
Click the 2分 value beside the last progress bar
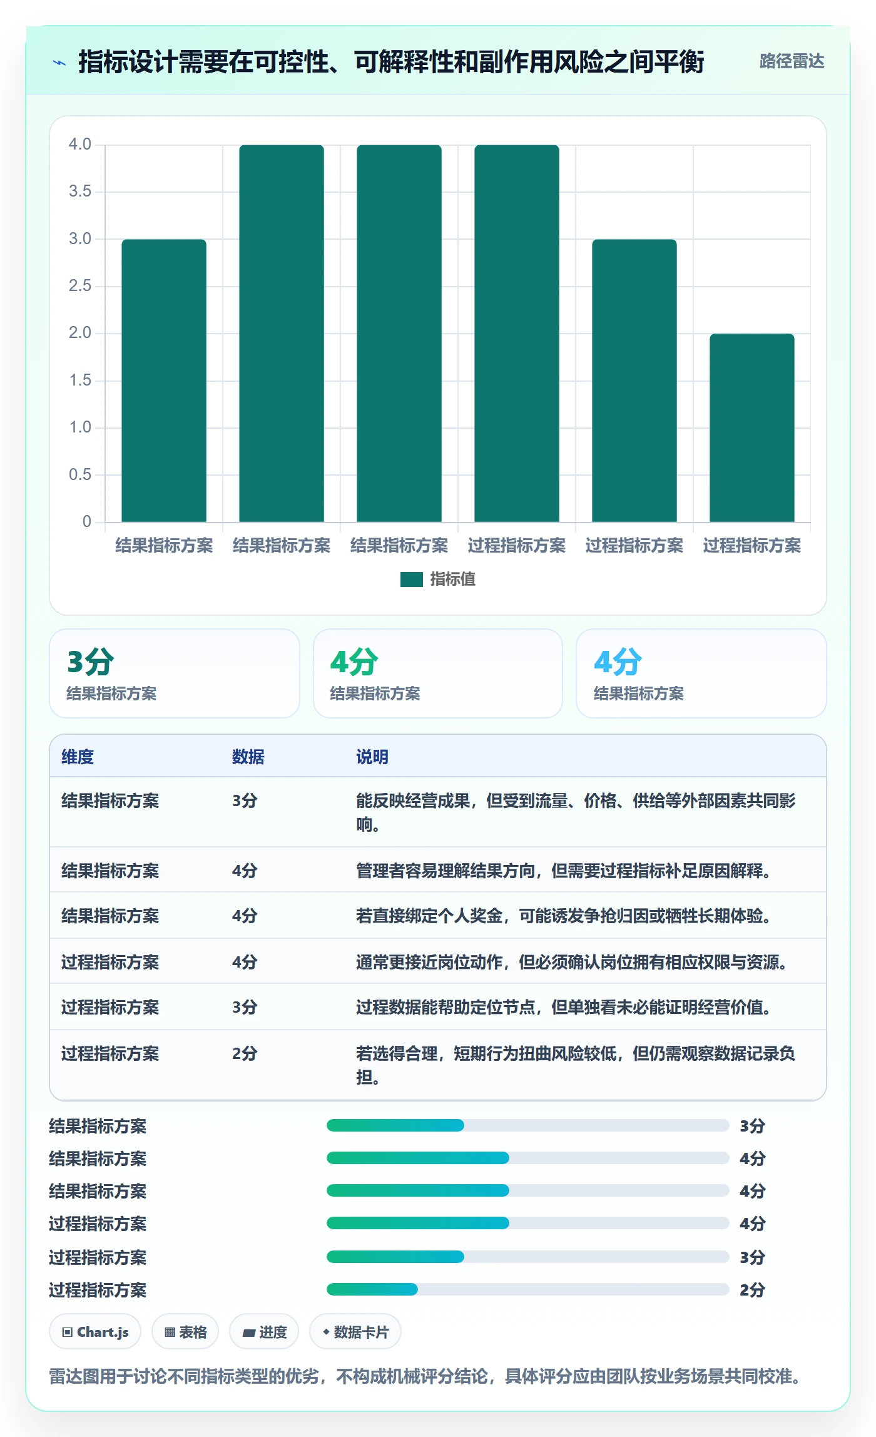click(x=753, y=1290)
